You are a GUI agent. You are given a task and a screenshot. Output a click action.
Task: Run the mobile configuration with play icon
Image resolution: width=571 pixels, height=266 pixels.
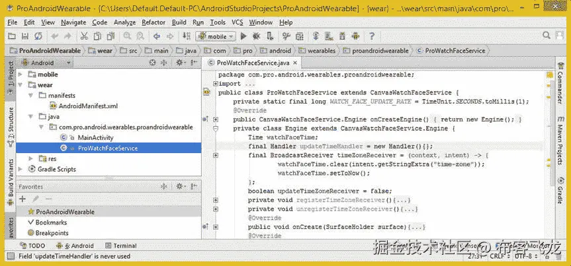(x=243, y=36)
